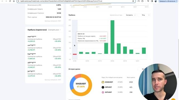Screen dimensions: 179x100
Task: Click the +55.29% ROI value
Action: 58,67
